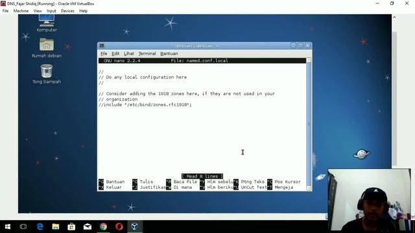Click the Tulis shortcut in nano footer
Viewport: 415px width, 233px height.
pos(143,181)
